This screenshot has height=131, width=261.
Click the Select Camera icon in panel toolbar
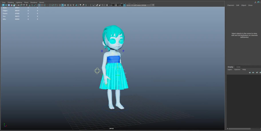coord(19,5)
